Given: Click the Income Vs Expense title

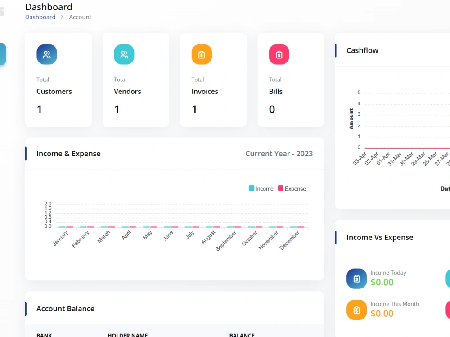Looking at the screenshot, I should (380, 237).
